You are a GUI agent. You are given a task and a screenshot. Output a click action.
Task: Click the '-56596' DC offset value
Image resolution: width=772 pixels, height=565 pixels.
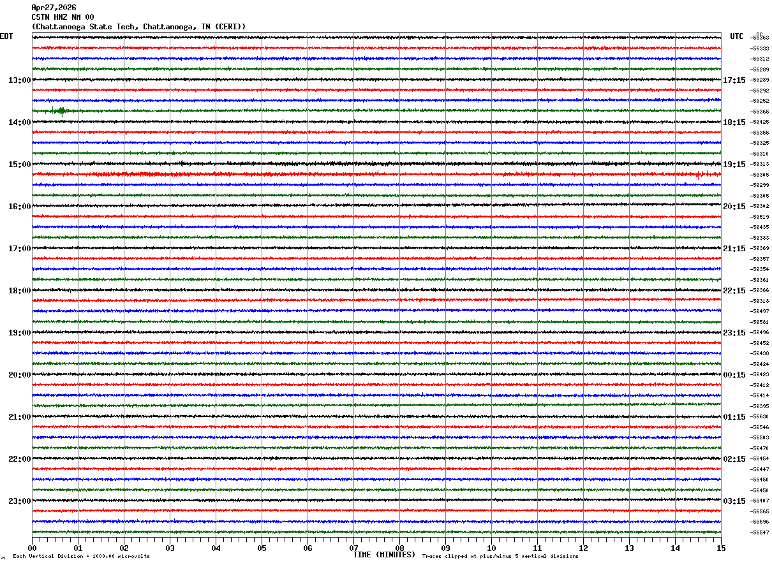tap(759, 522)
